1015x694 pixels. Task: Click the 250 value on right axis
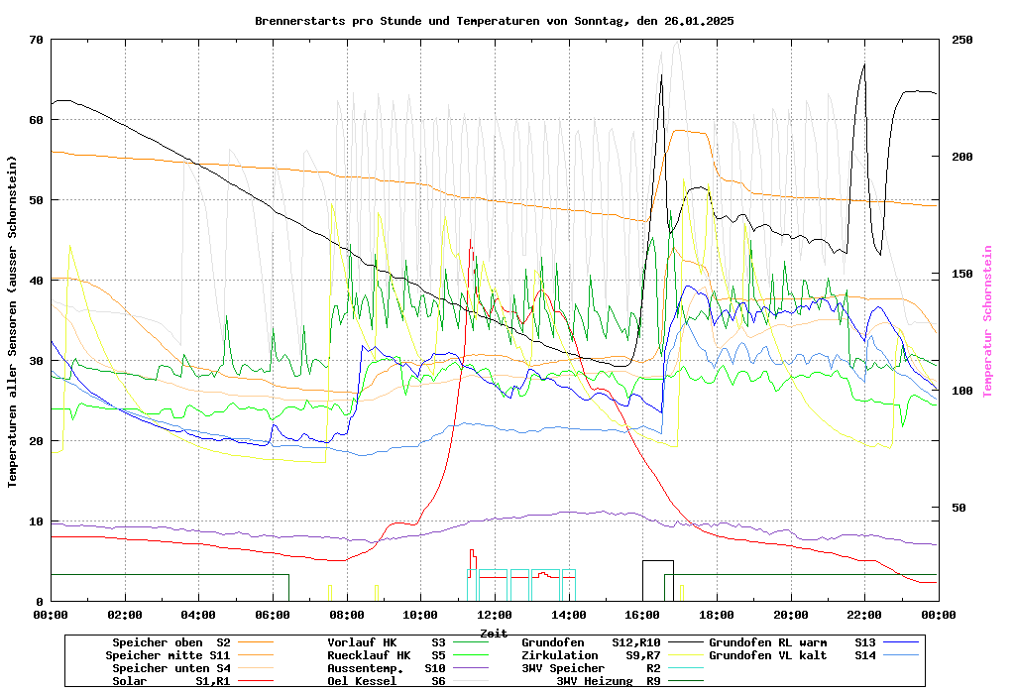[962, 40]
